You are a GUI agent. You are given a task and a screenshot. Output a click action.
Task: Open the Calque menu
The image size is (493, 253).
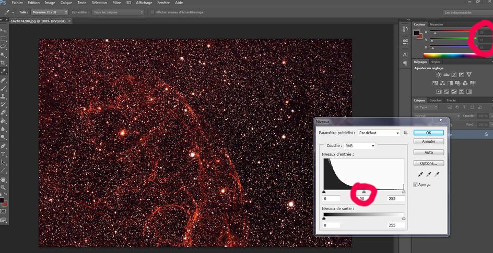pos(66,3)
